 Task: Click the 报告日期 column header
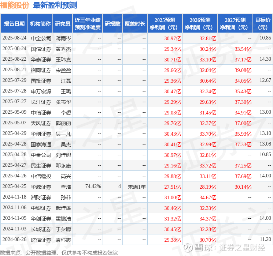pos(14,24)
